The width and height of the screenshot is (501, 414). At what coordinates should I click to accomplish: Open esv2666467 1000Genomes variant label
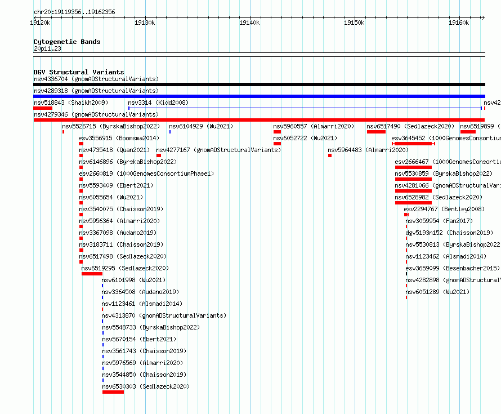[x=448, y=162]
